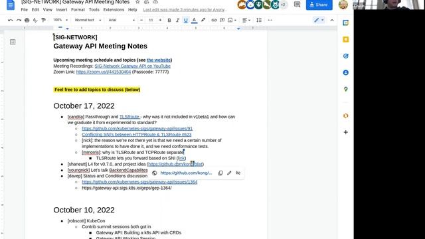Click the TLSRoute link in first bullet
Viewport: 425px width, 239px height.
129,117
